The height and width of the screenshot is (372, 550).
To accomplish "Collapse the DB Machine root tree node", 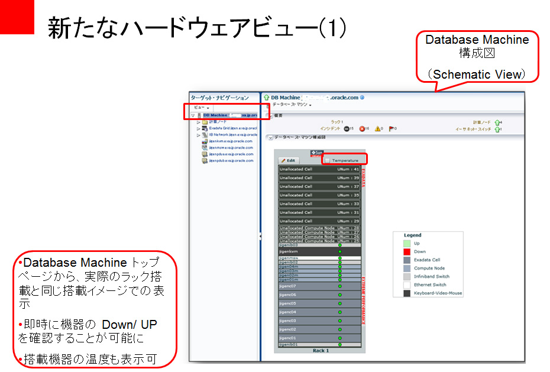I will [193, 115].
